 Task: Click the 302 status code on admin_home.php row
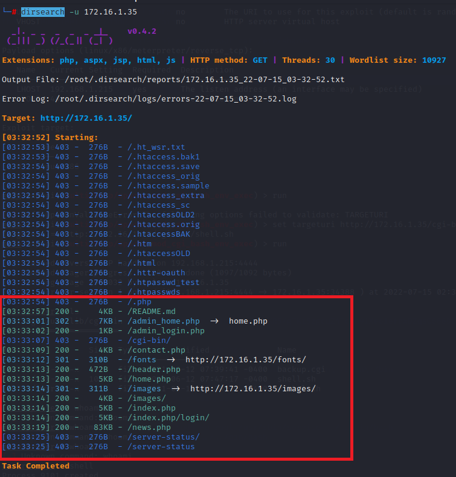click(x=62, y=321)
